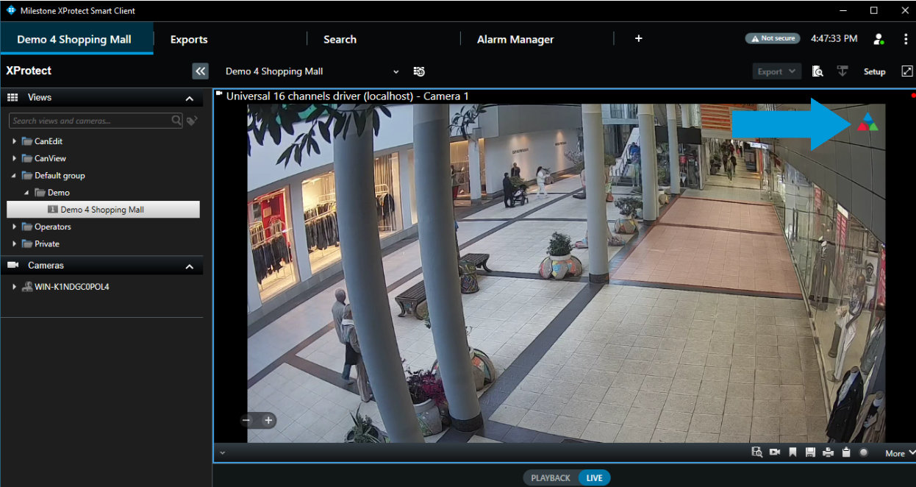This screenshot has width=916, height=487.
Task: Expand the CanEdit folder
Action: [14, 141]
